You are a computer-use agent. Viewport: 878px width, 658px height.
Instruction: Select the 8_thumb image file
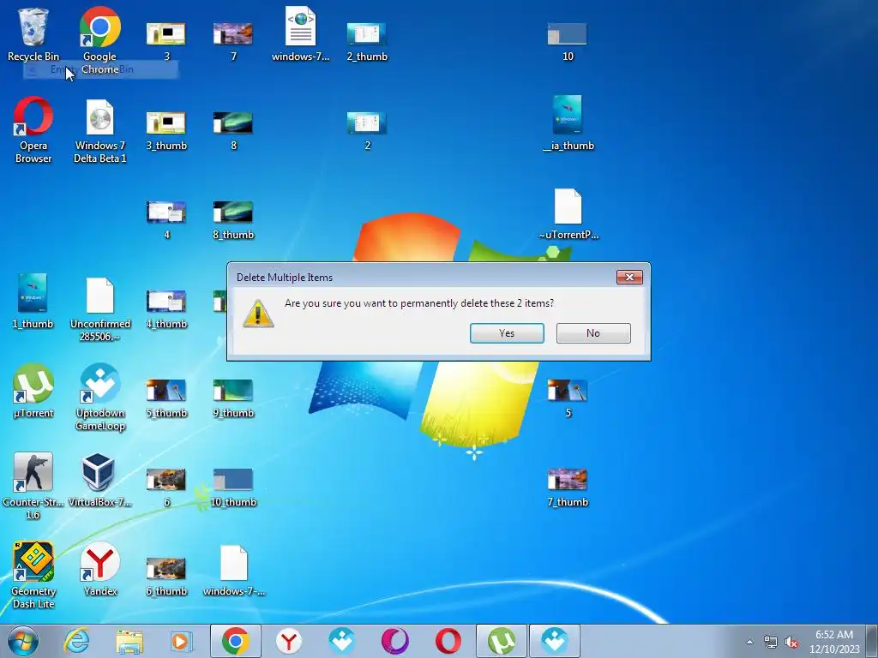233,220
